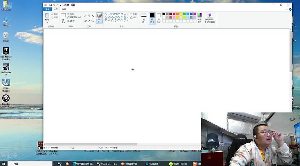This screenshot has height=166, width=300.
Task: Pick the Color picker eyedropper tool
Action: pos(89,21)
